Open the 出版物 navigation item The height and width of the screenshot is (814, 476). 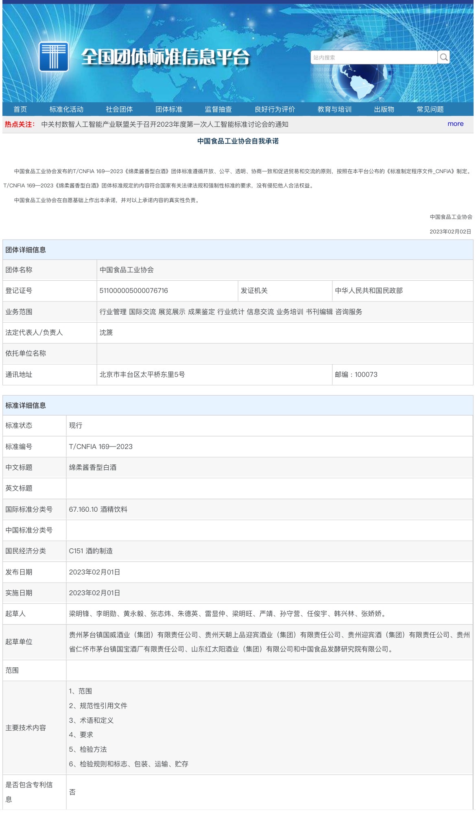tap(384, 109)
